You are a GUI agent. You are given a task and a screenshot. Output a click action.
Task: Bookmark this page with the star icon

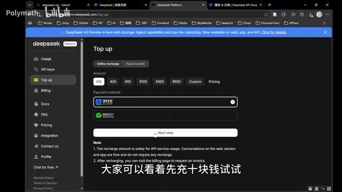(x=266, y=14)
